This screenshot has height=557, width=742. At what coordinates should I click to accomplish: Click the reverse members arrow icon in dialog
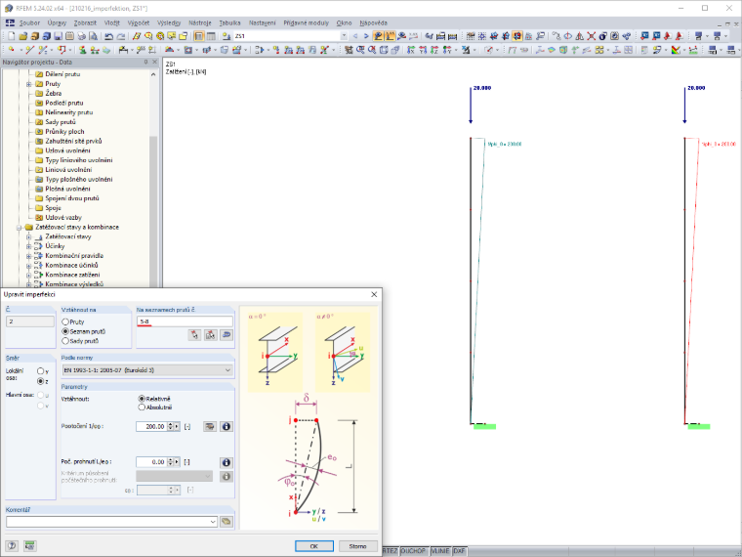tap(227, 335)
